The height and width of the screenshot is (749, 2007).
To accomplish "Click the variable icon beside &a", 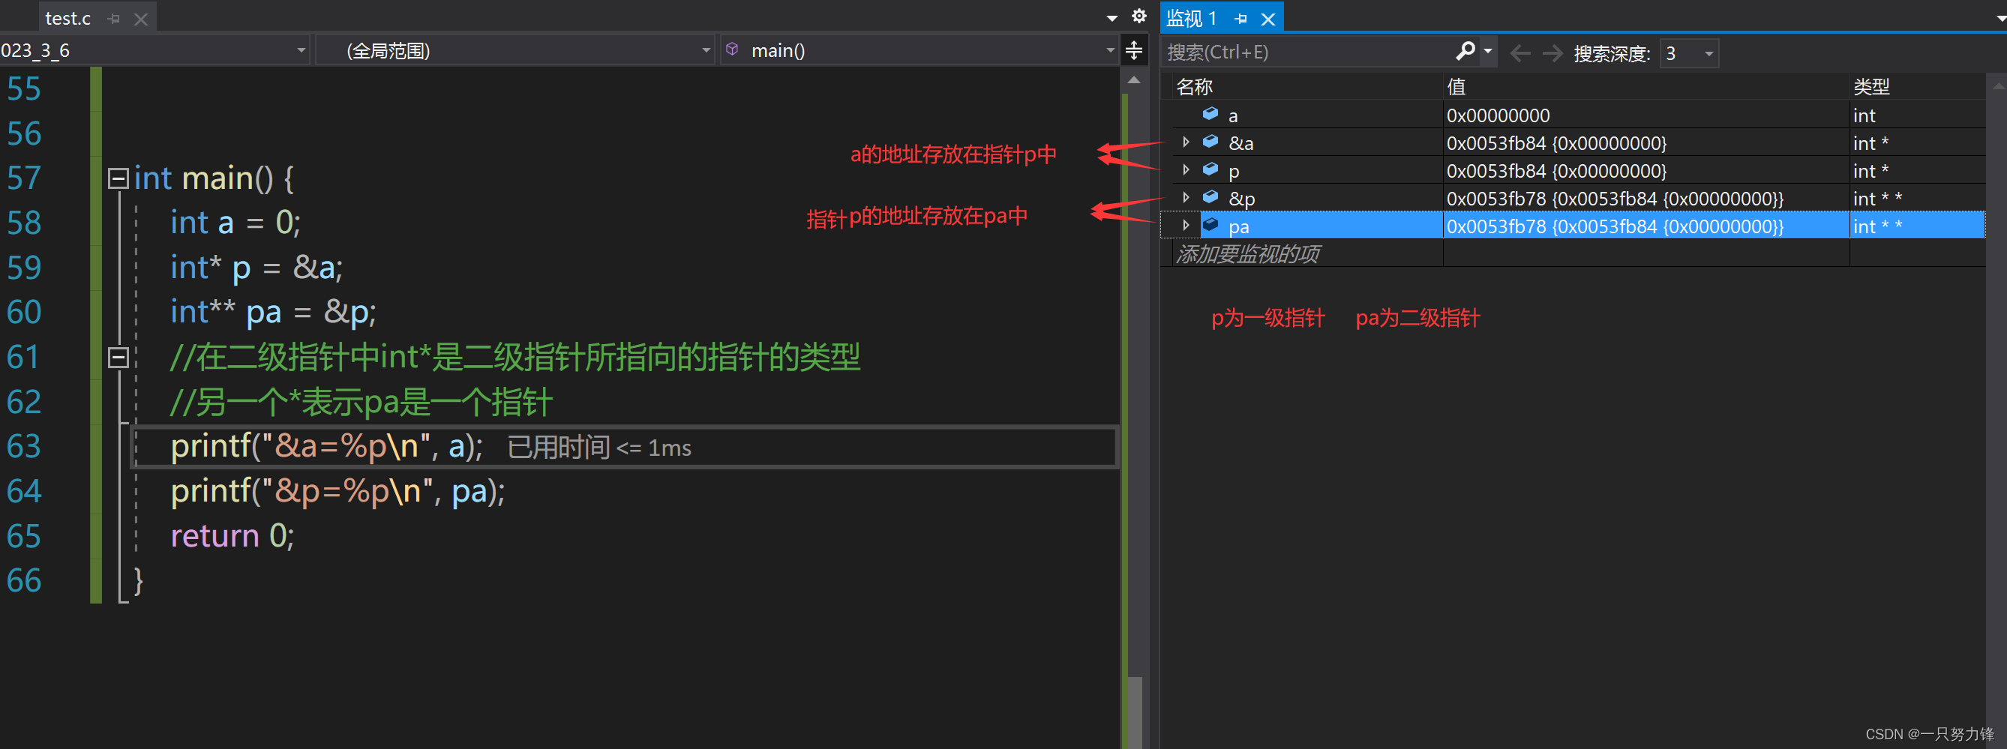I will pyautogui.click(x=1210, y=142).
